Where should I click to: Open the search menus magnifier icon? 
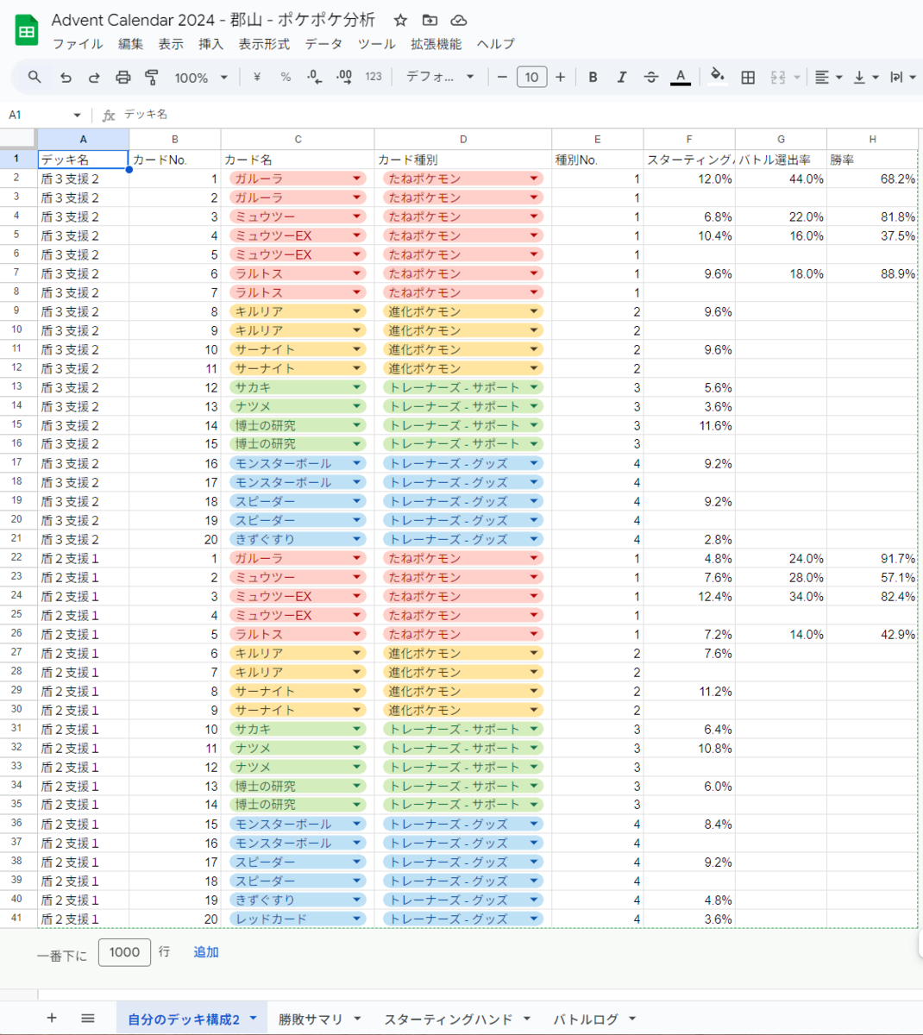point(35,78)
